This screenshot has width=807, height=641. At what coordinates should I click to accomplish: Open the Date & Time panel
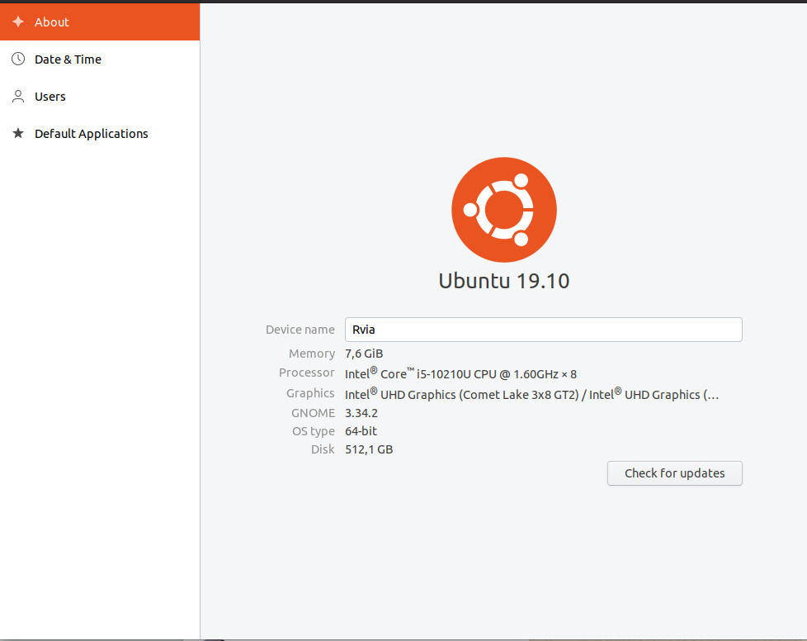[100, 59]
